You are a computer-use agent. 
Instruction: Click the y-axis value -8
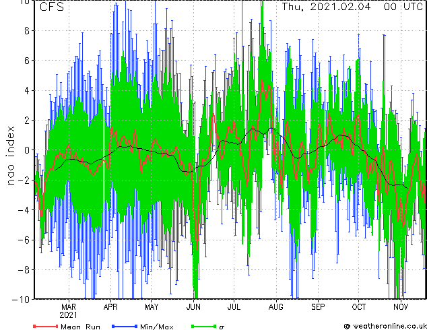(24, 270)
